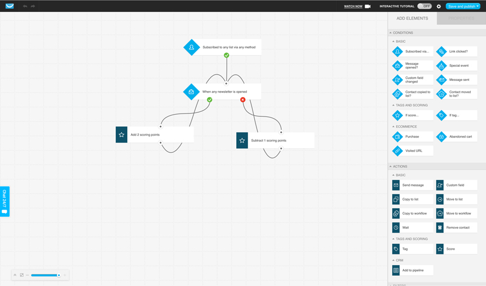The image size is (486, 286).
Task: Zoom in with the plus button
Action: (65, 275)
